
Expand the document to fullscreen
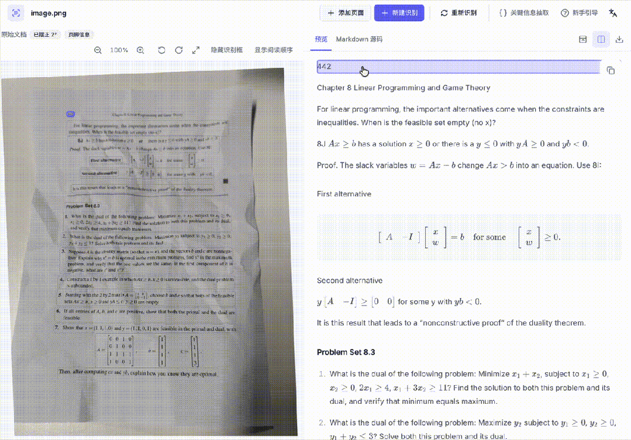pyautogui.click(x=196, y=50)
